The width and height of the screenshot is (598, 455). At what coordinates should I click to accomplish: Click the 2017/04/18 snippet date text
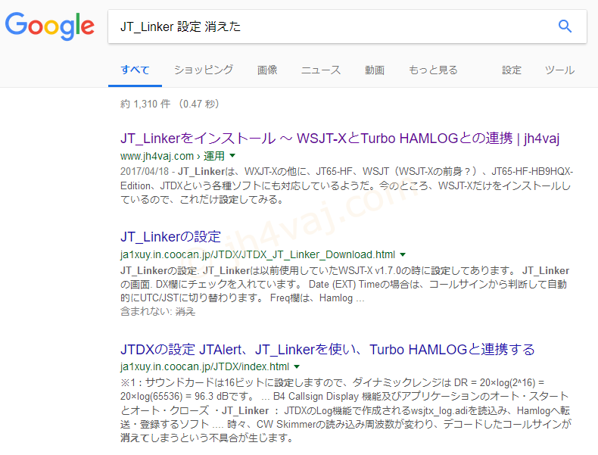tap(145, 172)
